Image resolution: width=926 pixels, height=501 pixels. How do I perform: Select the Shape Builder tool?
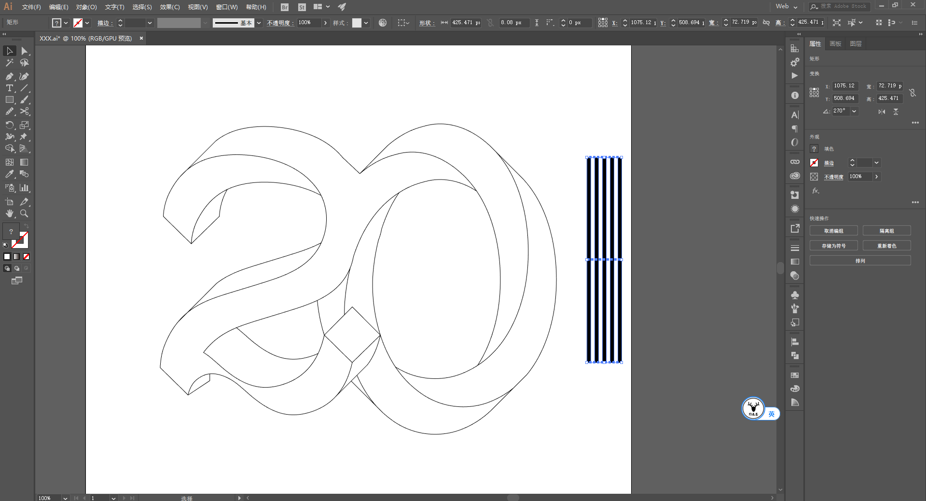10,148
